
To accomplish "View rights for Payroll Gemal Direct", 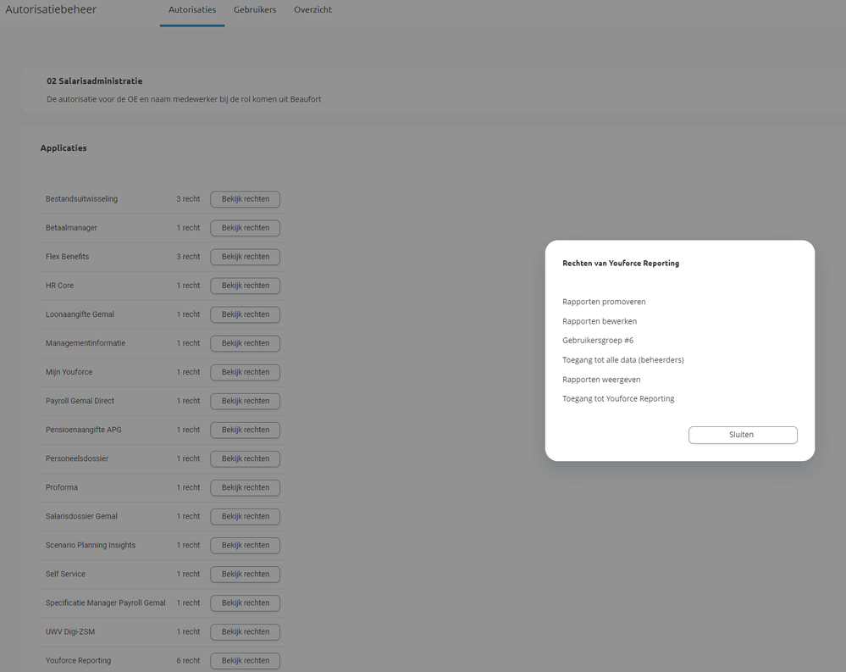I will click(245, 401).
